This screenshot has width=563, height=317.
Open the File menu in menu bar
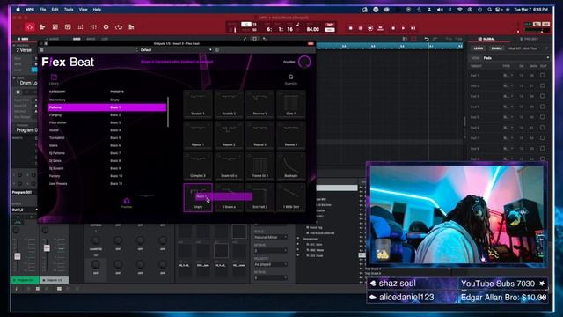point(43,10)
